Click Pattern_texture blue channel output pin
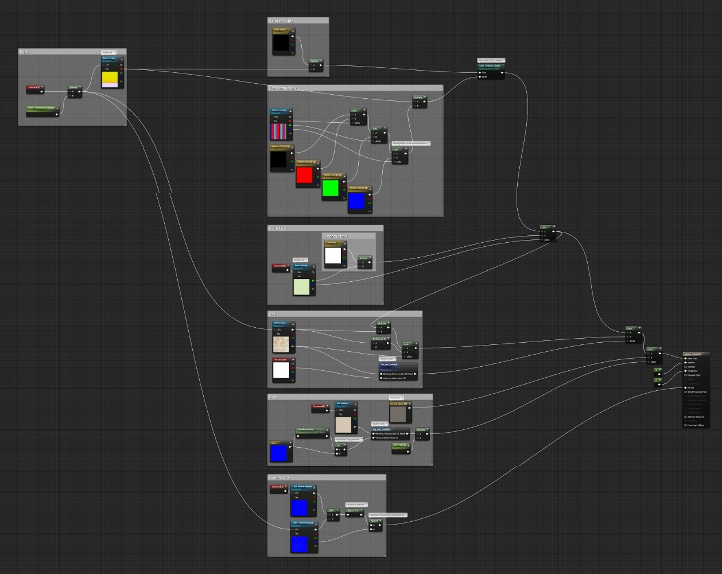The height and width of the screenshot is (574, 722). click(290, 129)
